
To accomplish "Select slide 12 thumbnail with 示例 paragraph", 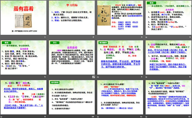I will coord(168,97).
